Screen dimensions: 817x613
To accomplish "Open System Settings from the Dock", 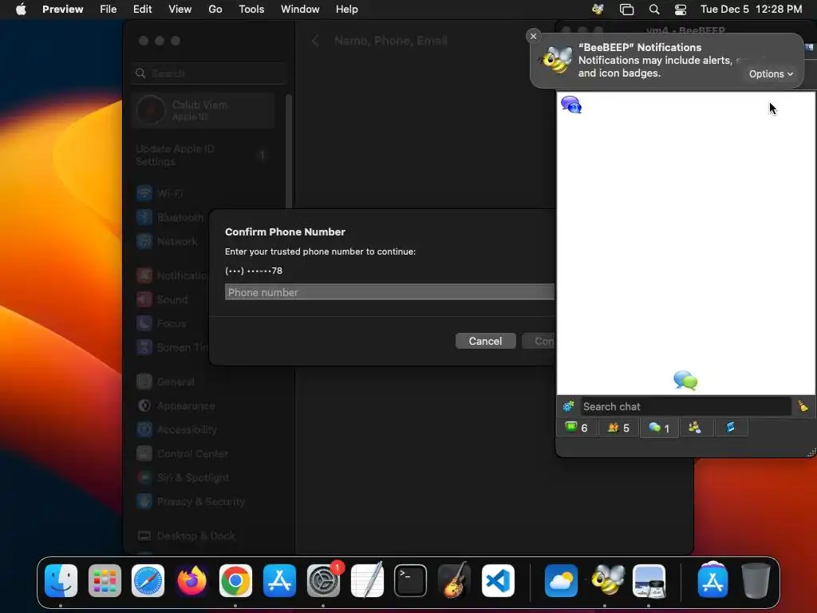I will 323,581.
